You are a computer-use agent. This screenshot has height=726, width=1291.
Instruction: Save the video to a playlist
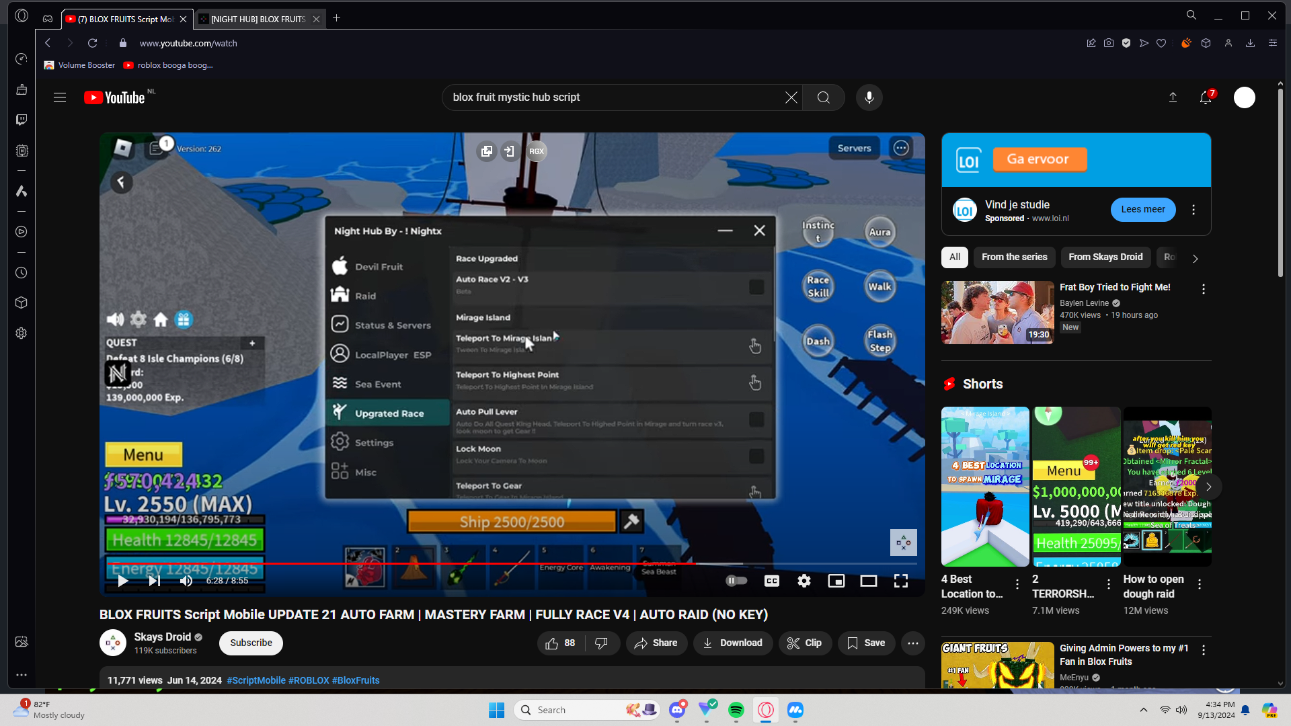point(866,643)
